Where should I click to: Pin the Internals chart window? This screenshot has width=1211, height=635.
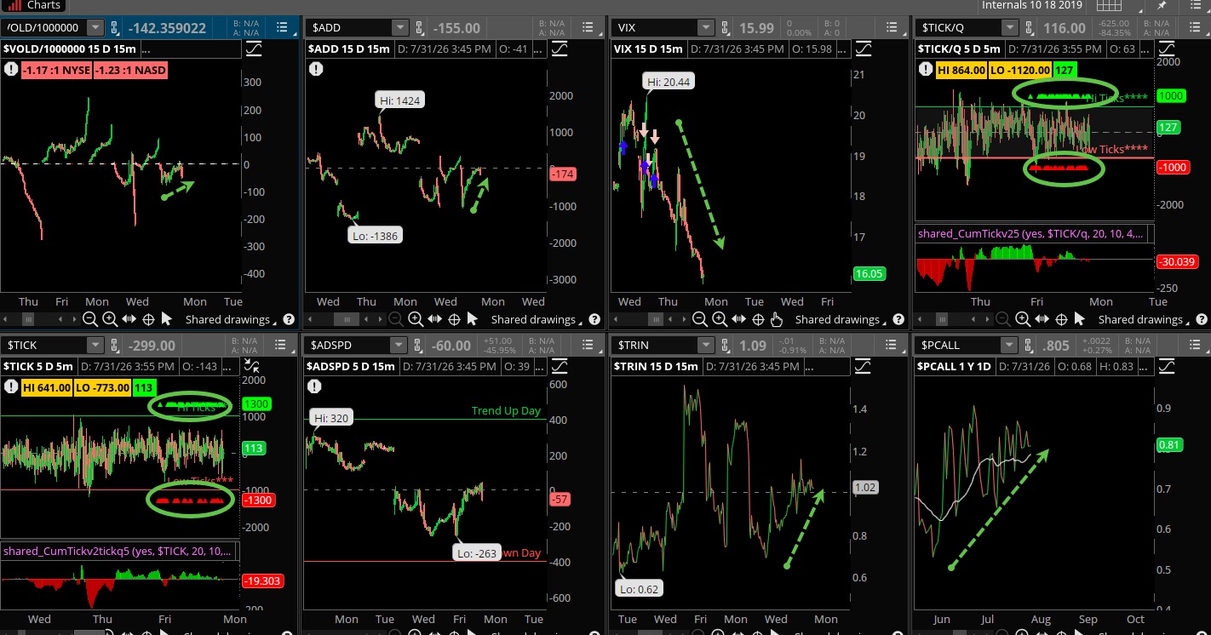pyautogui.click(x=1162, y=5)
